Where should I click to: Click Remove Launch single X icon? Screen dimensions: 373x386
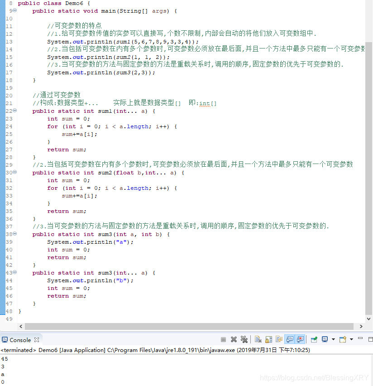[x=234, y=340]
